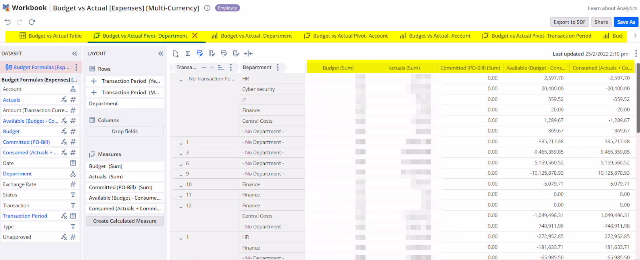Screen dimensions: 640x260
Task: Collapse the period 9 row group
Action: click(x=181, y=175)
